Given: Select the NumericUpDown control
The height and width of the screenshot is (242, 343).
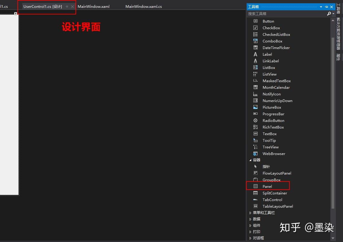Looking at the screenshot, I should (277, 101).
